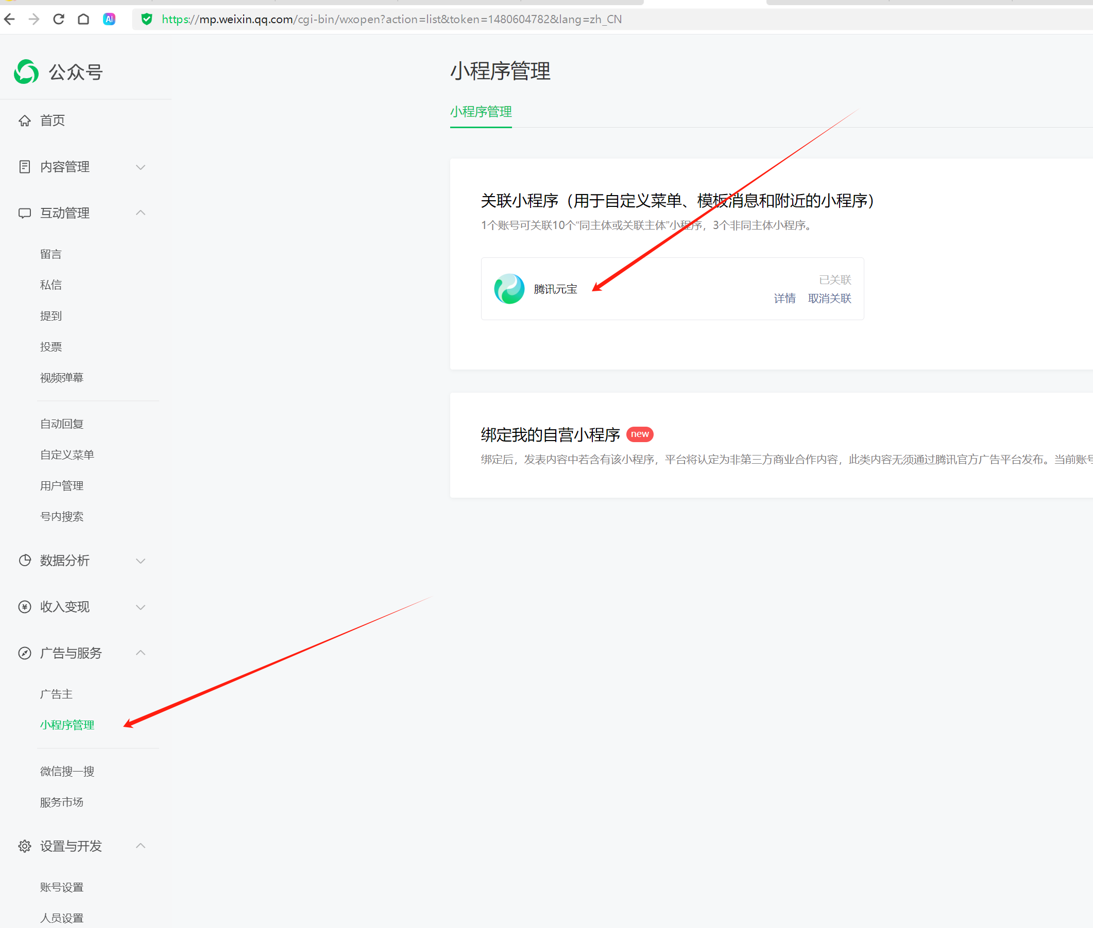This screenshot has height=928, width=1093.
Task: Open 微信搜一搜 in the sidebar
Action: pyautogui.click(x=67, y=771)
